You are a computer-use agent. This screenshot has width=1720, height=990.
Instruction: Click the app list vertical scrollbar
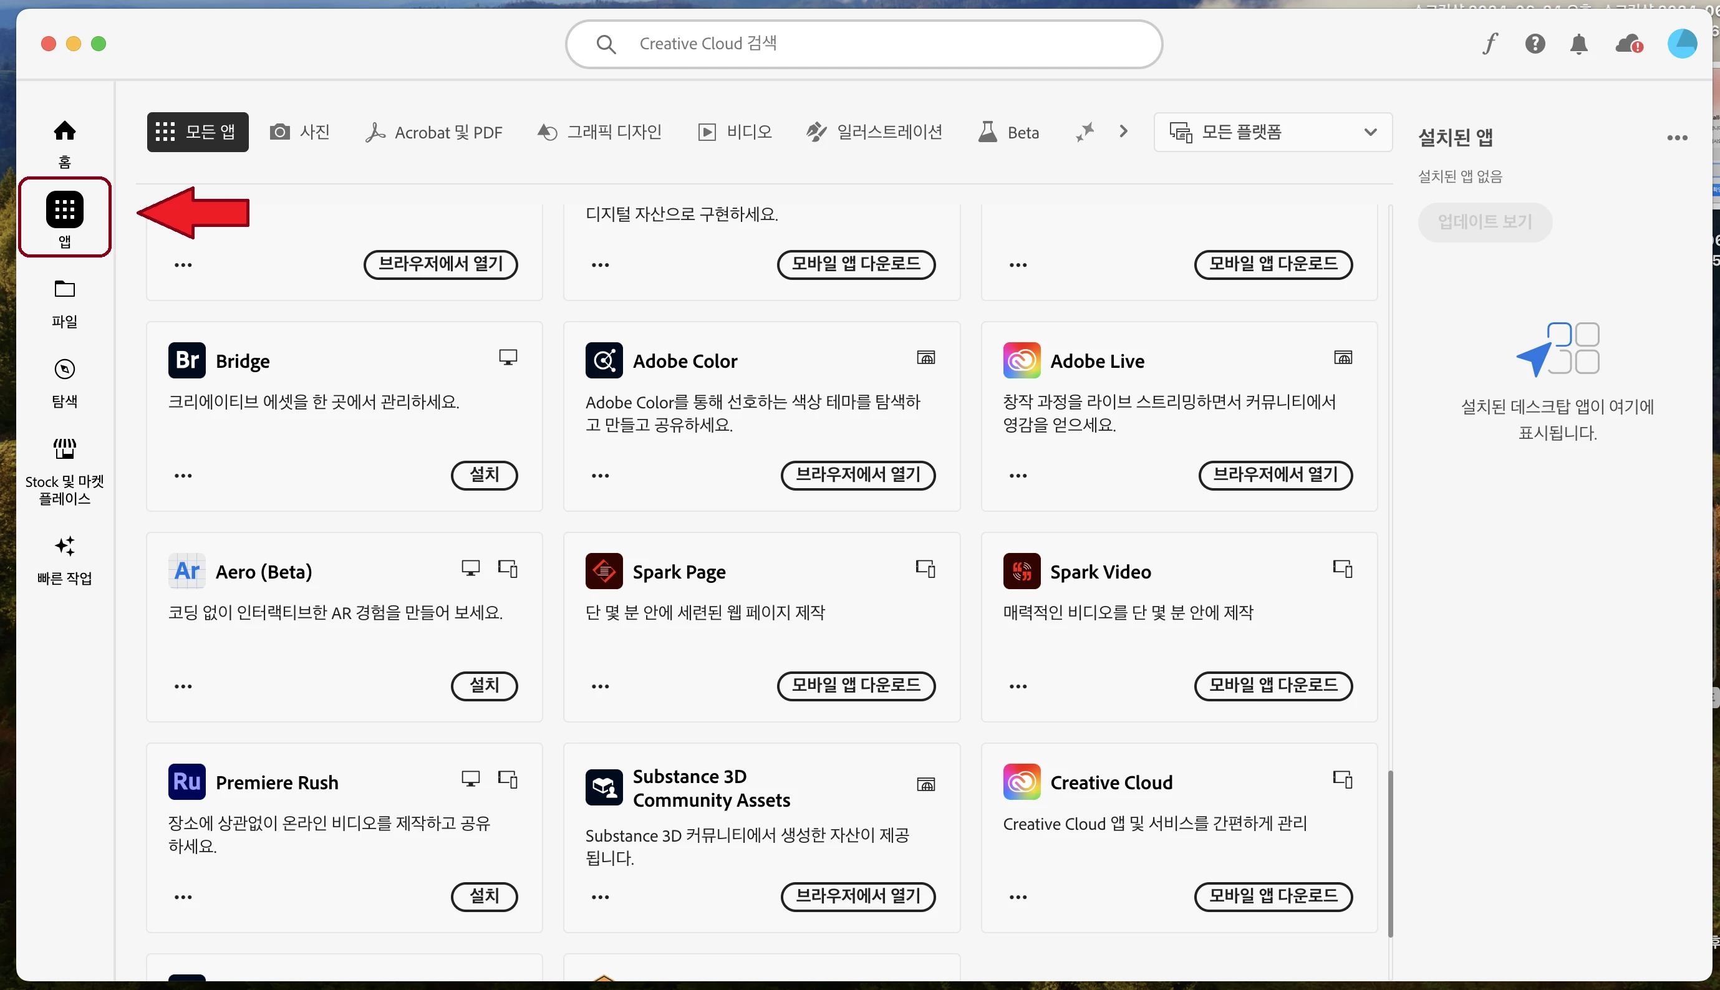(1389, 853)
